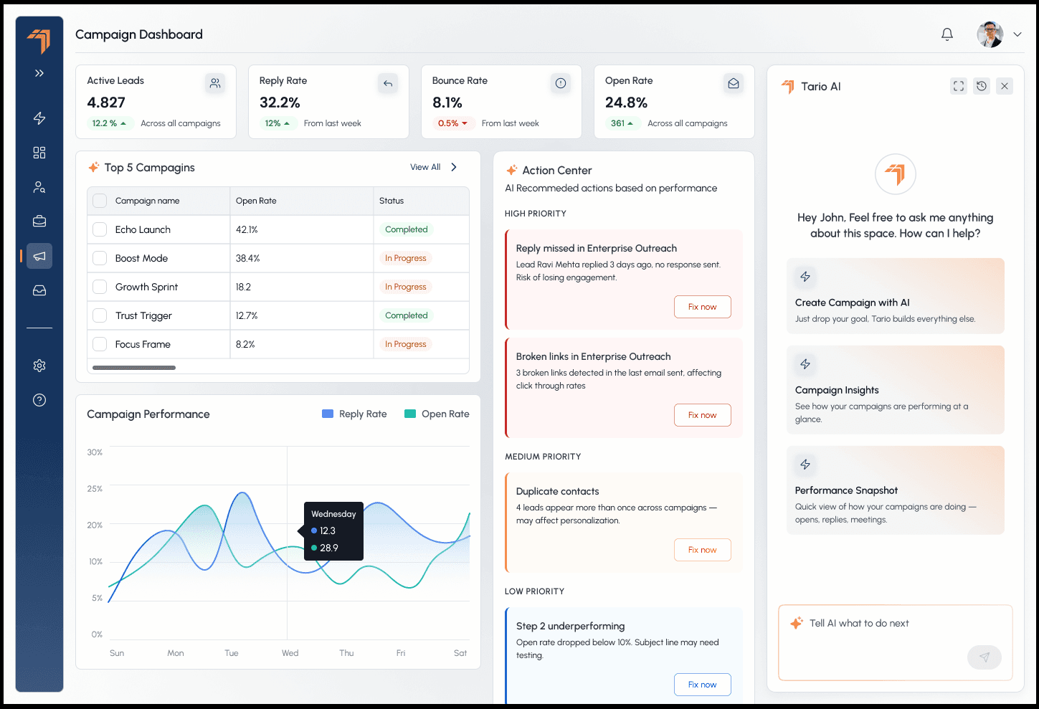Open the quick actions lightning icon in sidebar

click(39, 118)
